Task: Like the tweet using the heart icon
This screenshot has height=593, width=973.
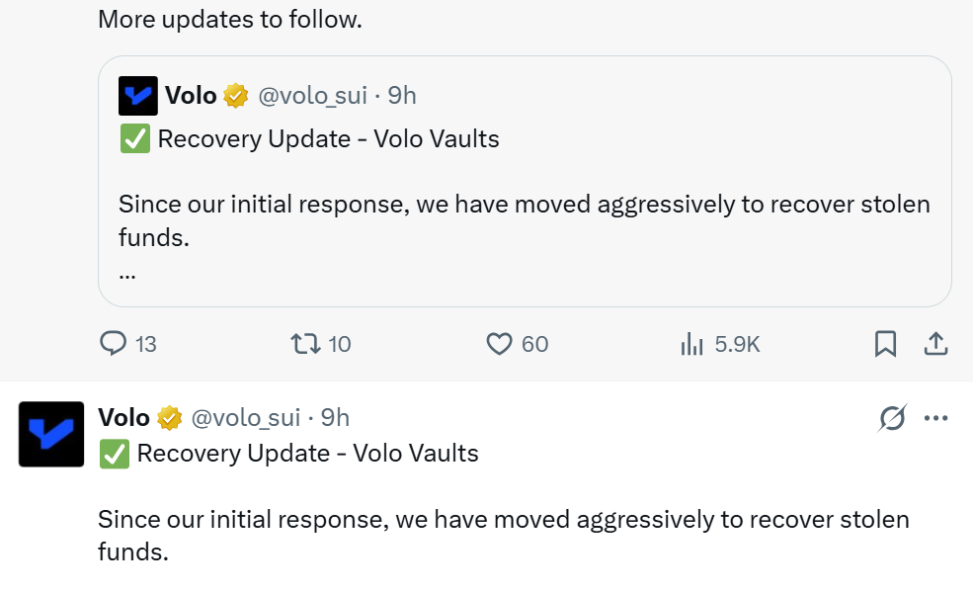Action: pyautogui.click(x=498, y=343)
